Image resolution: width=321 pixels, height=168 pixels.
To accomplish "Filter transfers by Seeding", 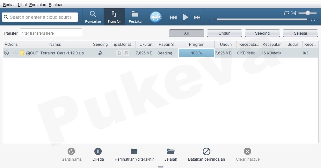I will coord(262,33).
